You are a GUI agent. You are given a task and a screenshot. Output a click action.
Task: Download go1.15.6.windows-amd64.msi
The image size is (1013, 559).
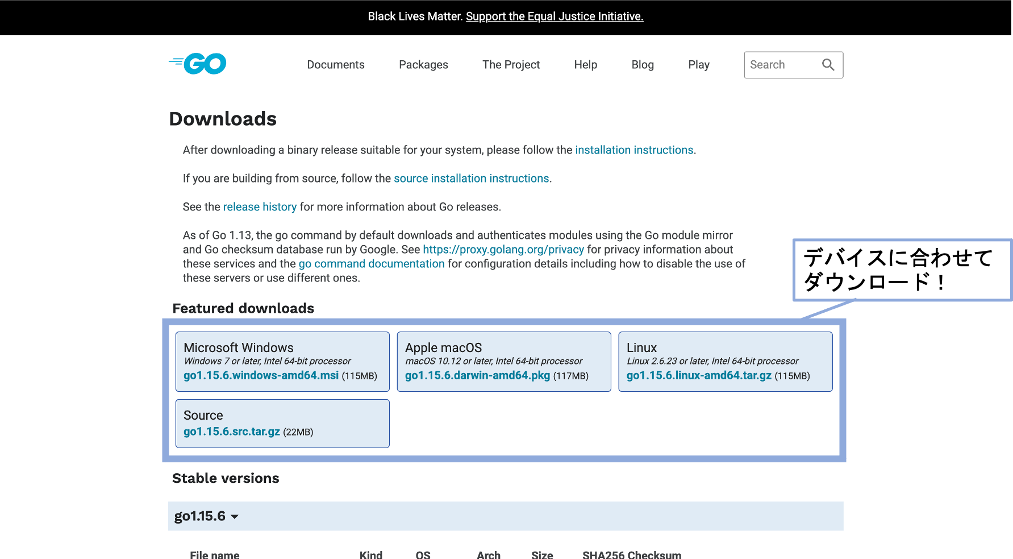[x=261, y=375]
